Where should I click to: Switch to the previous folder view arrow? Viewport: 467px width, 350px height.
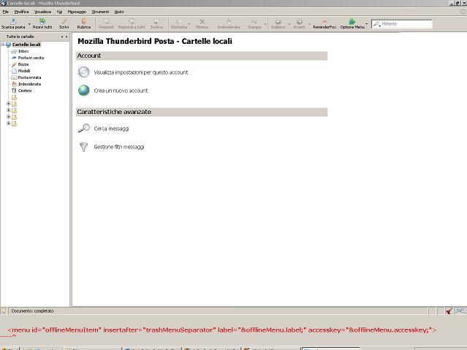[62, 37]
